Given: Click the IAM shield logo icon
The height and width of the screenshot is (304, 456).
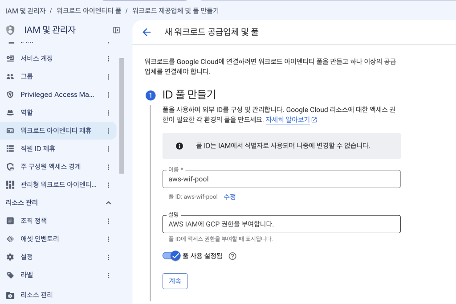Looking at the screenshot, I should (10, 30).
